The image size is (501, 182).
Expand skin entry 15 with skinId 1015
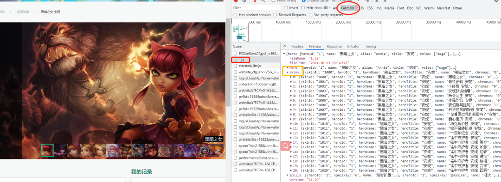[x=291, y=147]
